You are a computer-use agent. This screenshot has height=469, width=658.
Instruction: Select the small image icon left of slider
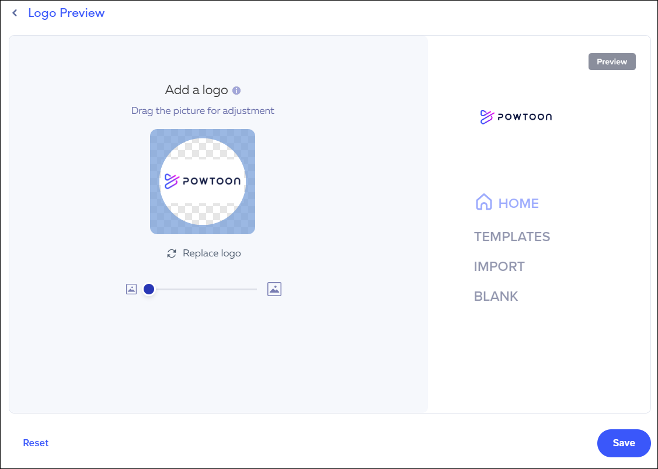(x=131, y=289)
